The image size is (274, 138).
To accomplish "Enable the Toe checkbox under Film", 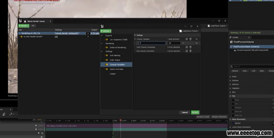I will 233,104.
